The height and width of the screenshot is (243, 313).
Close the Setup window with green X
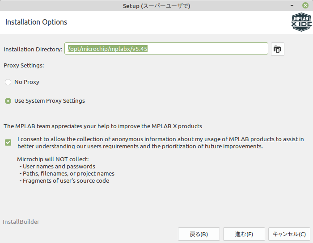[x=305, y=5]
